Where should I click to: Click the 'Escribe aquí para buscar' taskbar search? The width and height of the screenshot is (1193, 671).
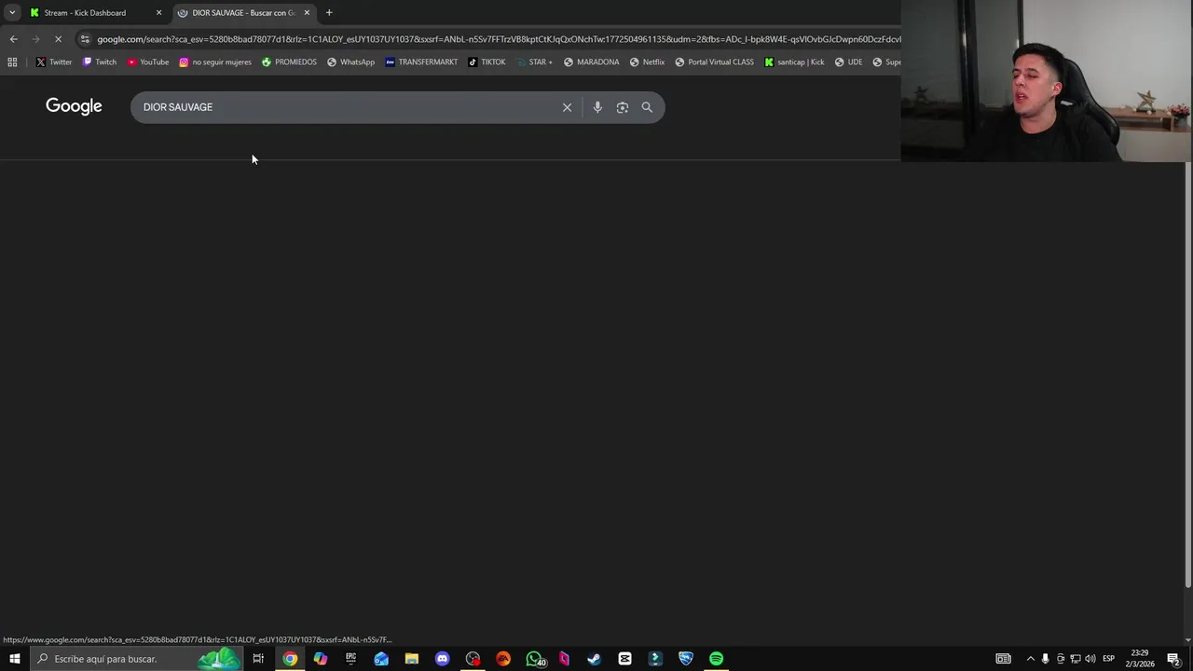(135, 659)
